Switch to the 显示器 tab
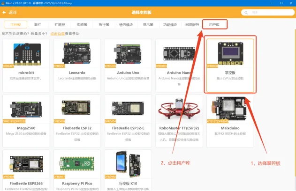 148,25
